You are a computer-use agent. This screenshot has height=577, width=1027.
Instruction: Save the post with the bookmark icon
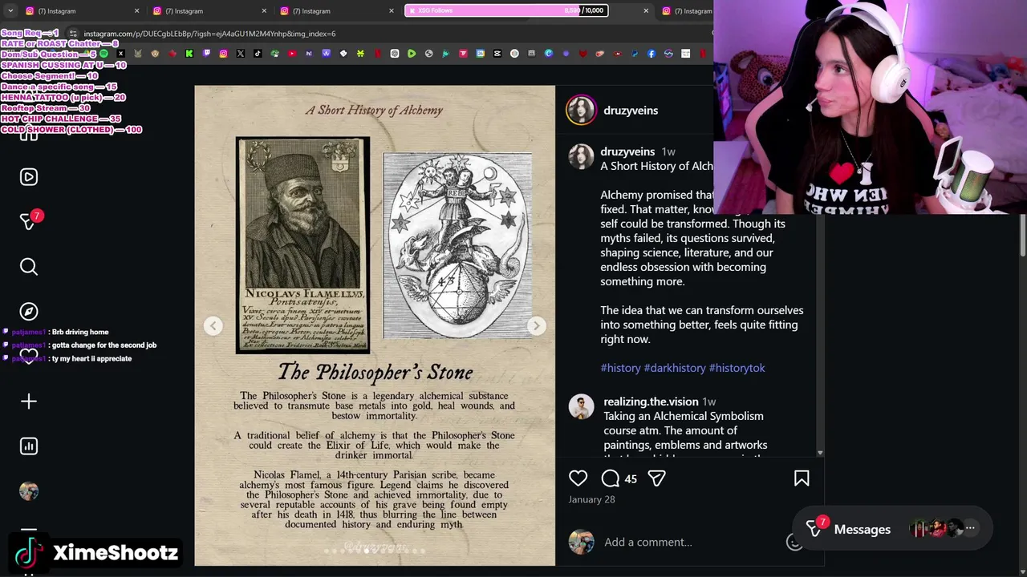[802, 478]
